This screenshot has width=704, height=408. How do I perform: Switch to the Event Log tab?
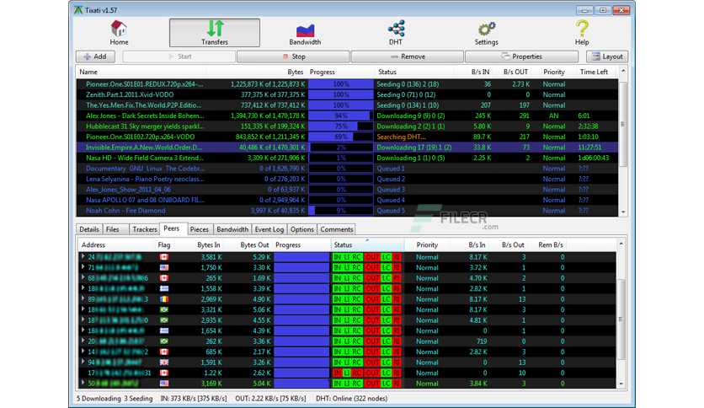coord(269,229)
